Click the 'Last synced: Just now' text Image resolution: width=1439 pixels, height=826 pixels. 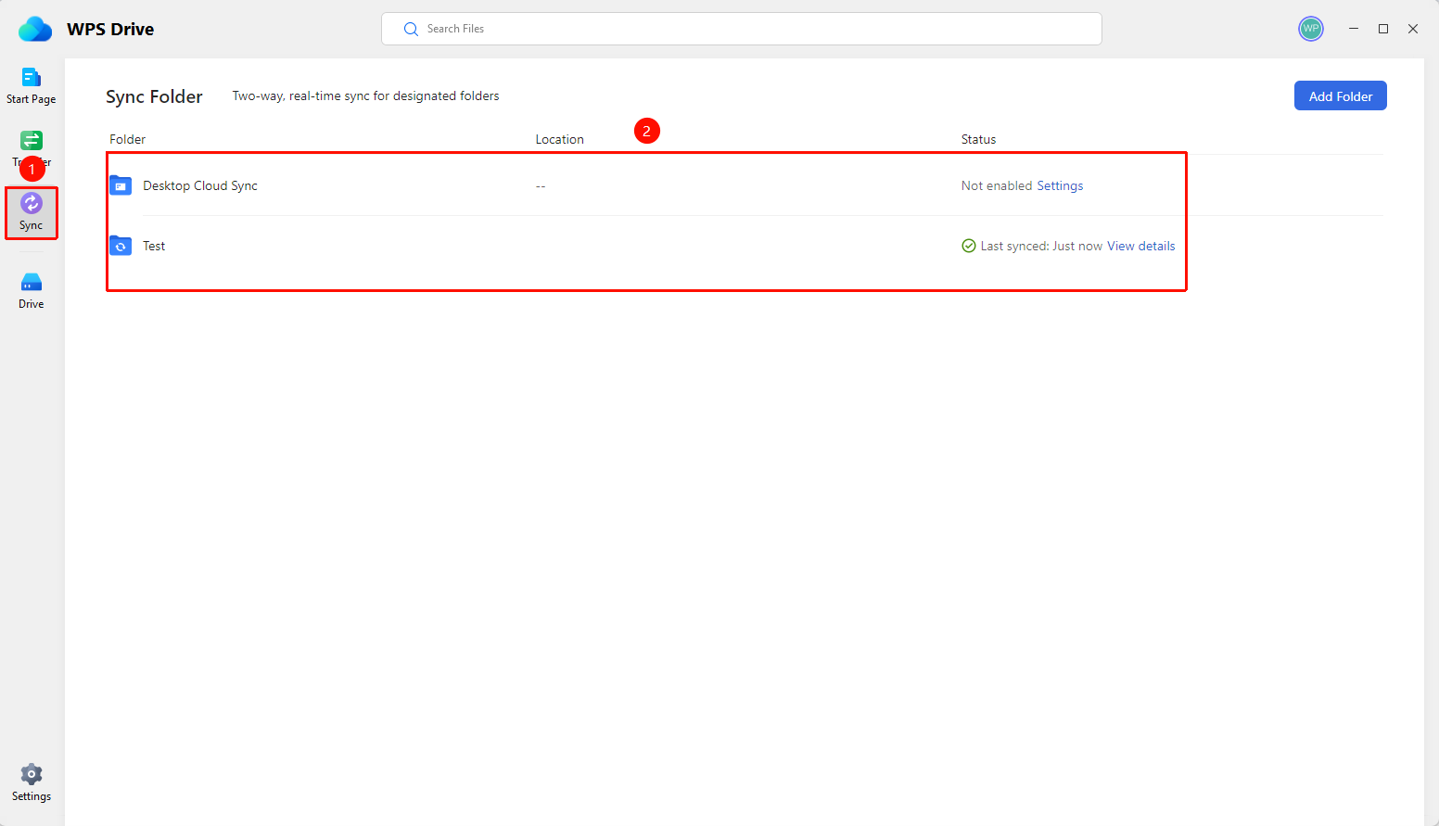pos(1041,246)
